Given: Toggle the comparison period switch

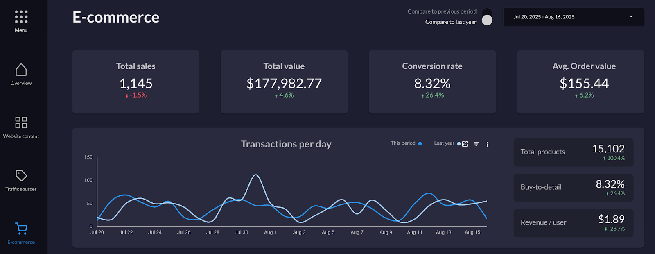Looking at the screenshot, I should 487,17.
